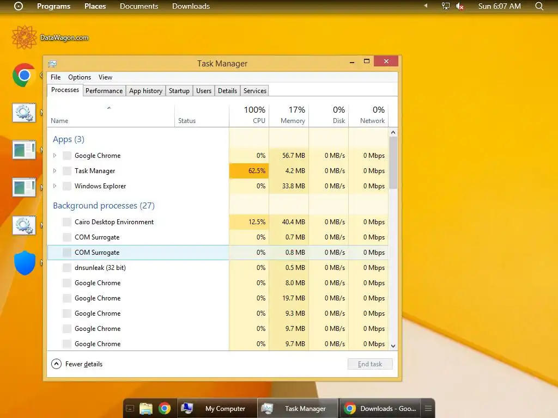Select the Cairo Desktop Environment process
This screenshot has width=558, height=418.
point(218,222)
